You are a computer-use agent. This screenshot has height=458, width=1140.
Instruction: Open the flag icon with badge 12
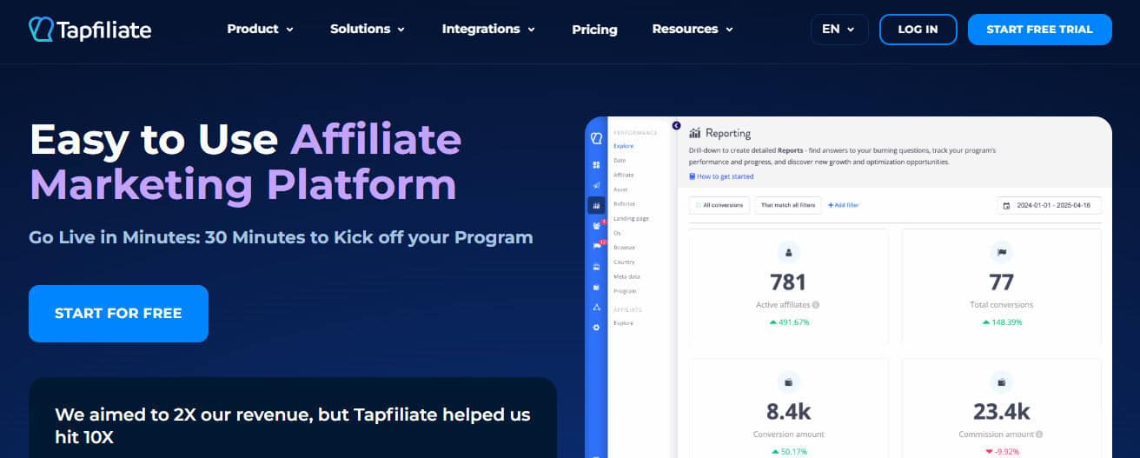coord(596,246)
